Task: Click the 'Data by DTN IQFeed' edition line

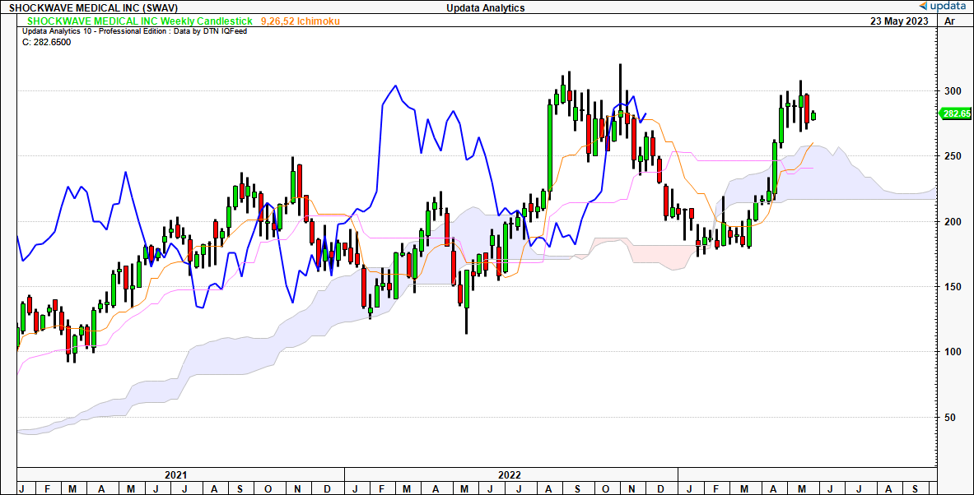Action: point(135,31)
